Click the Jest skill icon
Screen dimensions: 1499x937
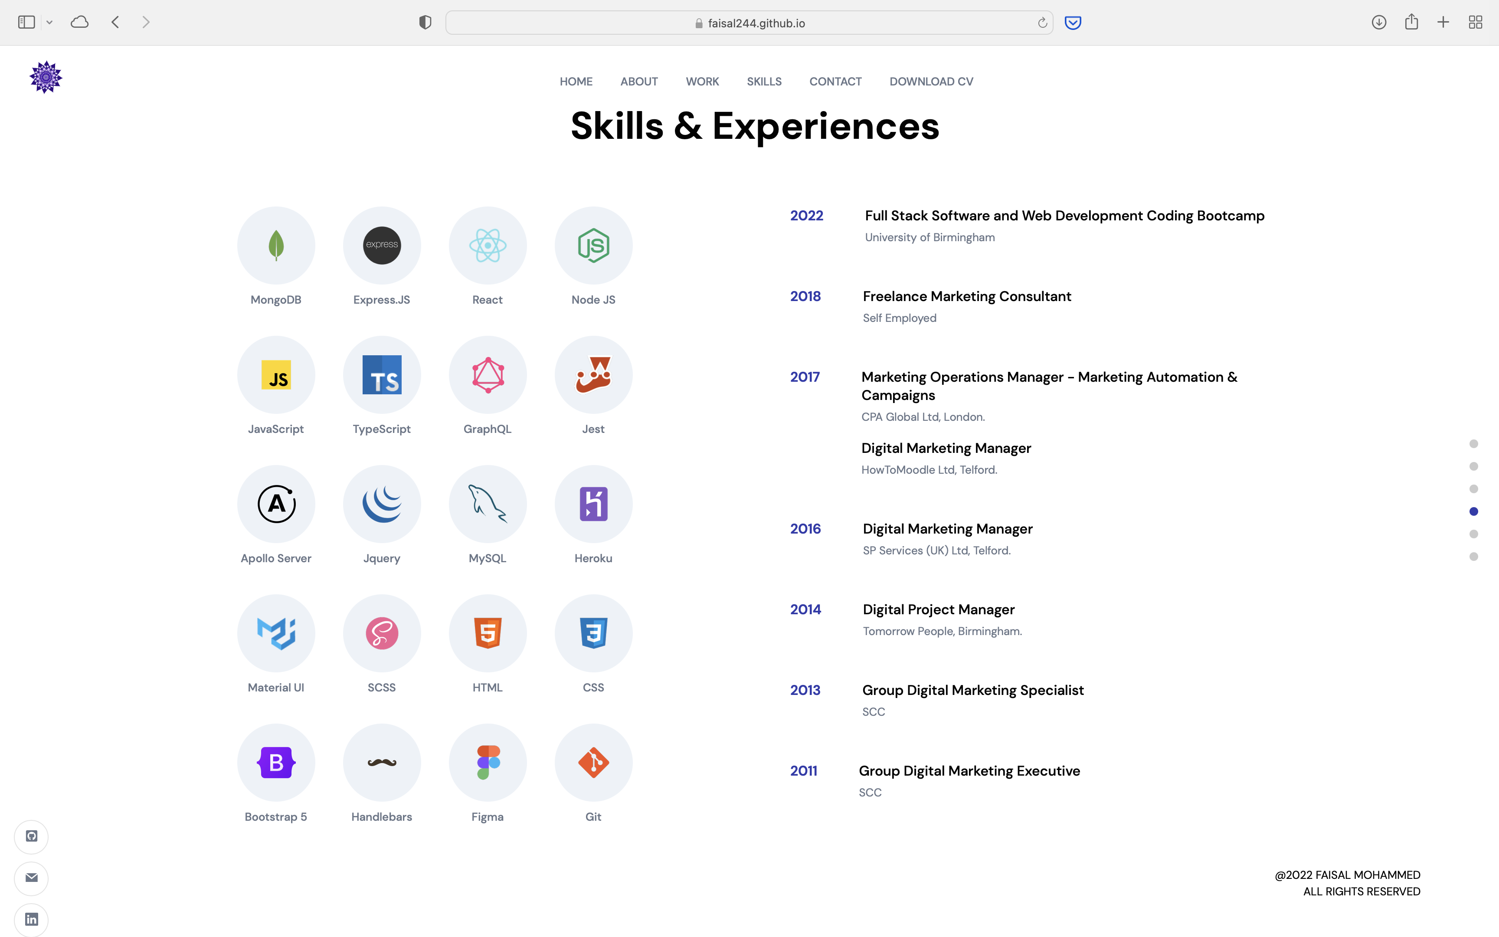pos(593,374)
